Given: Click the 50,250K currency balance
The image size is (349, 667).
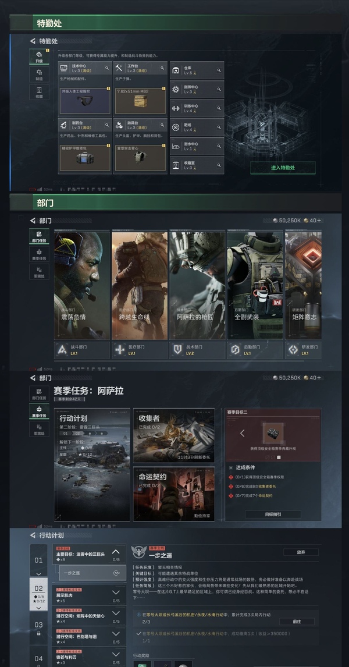Looking at the screenshot, I should point(287,221).
